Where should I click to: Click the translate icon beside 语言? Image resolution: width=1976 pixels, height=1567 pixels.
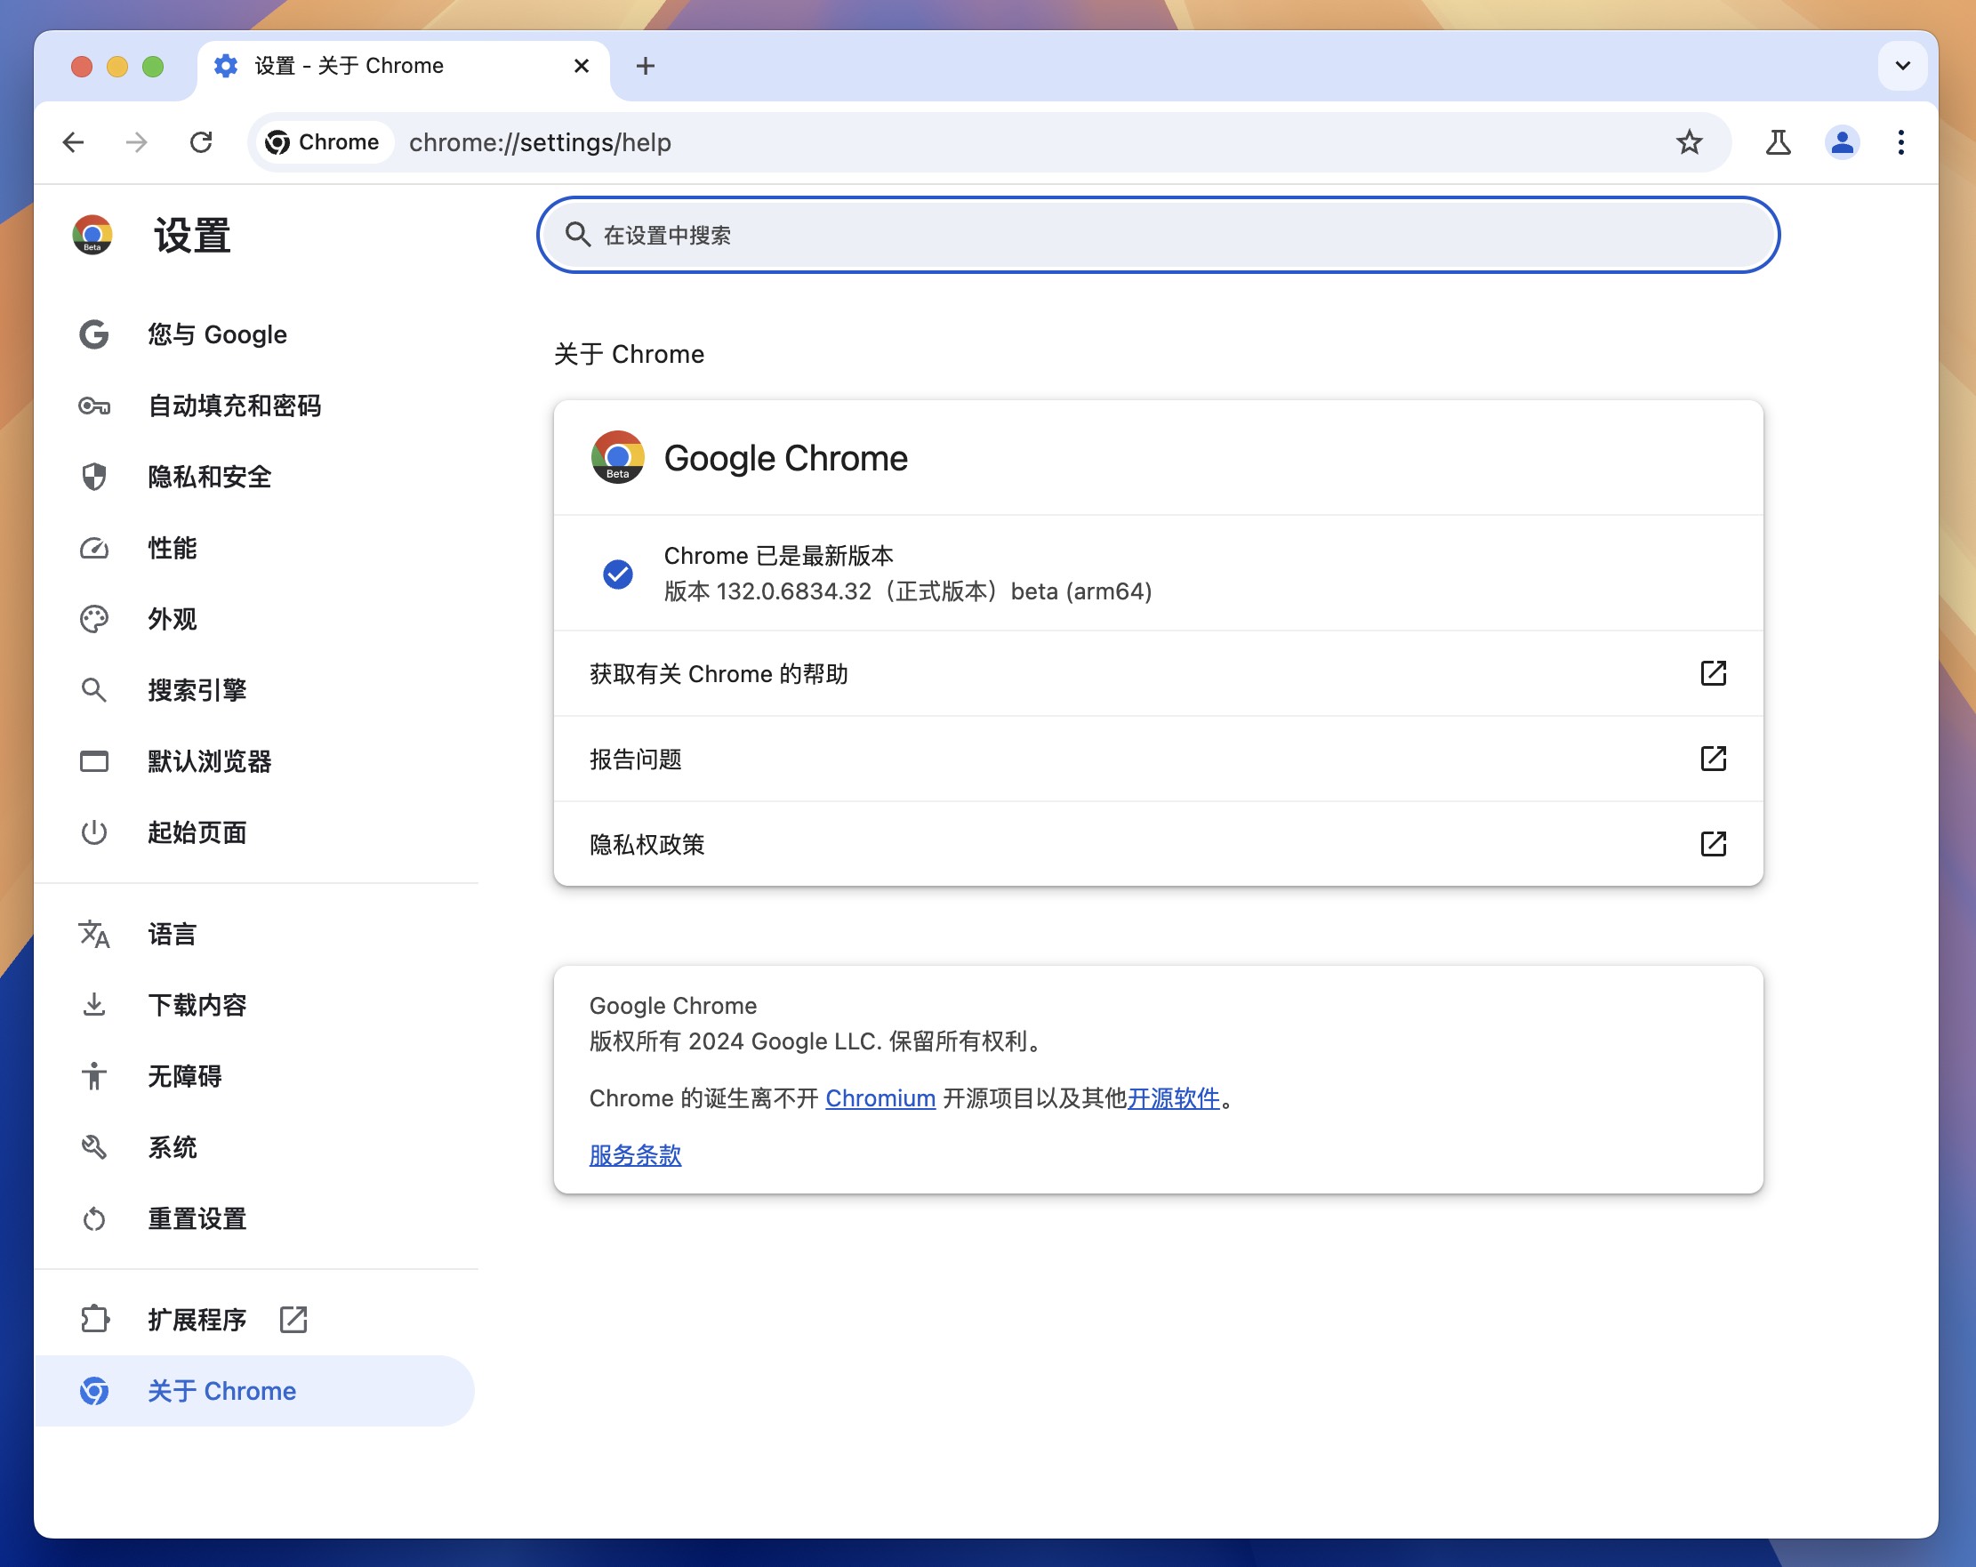pos(93,934)
